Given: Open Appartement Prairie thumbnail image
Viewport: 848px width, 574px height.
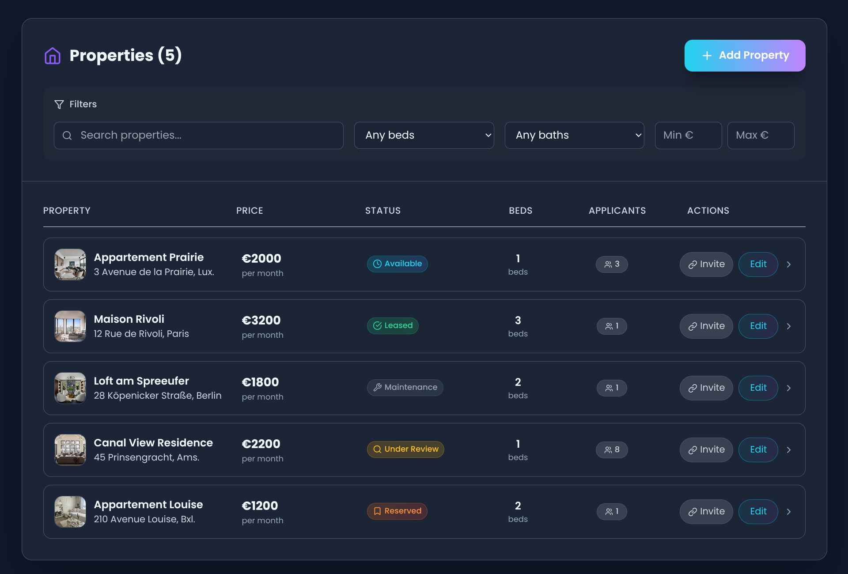Looking at the screenshot, I should tap(70, 264).
